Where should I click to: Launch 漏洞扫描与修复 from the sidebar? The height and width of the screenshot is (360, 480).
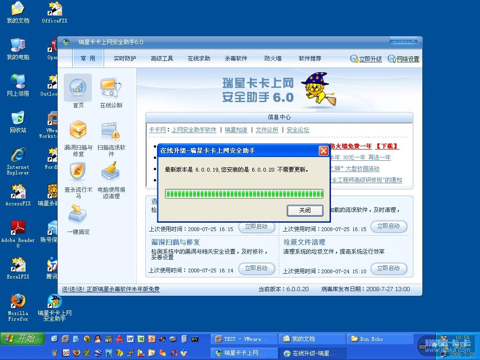(78, 137)
